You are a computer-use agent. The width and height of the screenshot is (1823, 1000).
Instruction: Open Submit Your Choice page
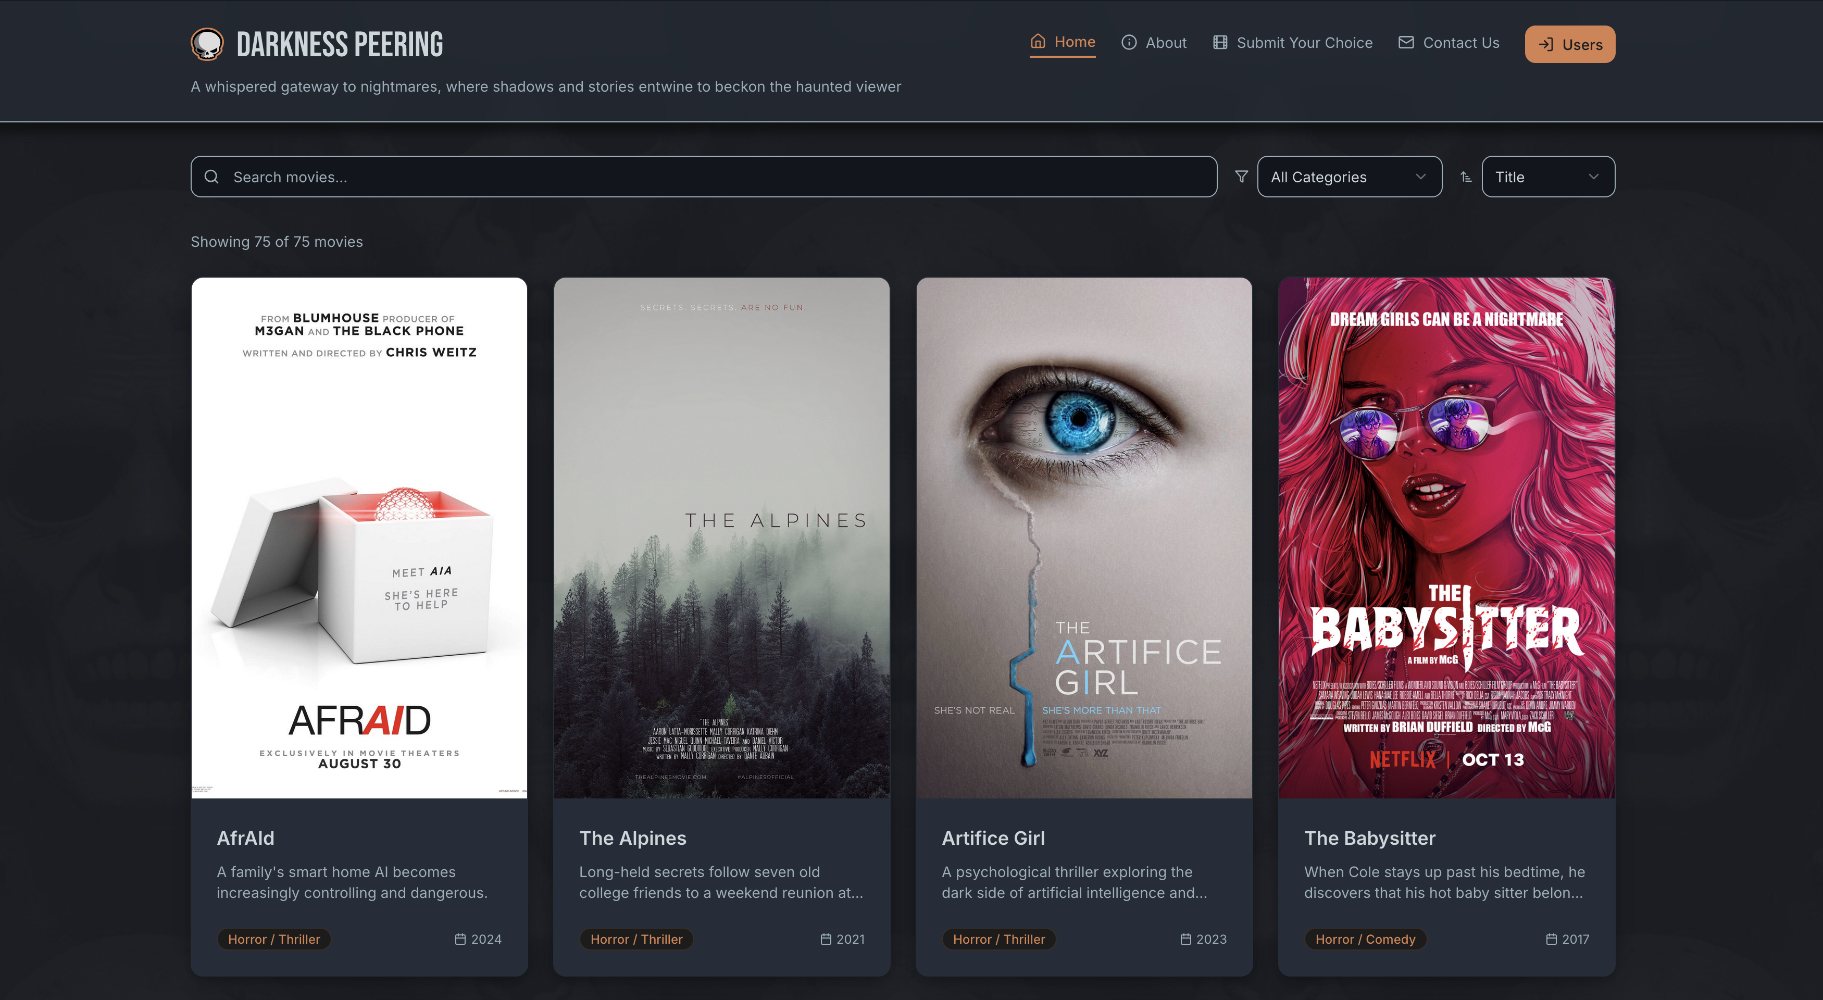[1304, 43]
